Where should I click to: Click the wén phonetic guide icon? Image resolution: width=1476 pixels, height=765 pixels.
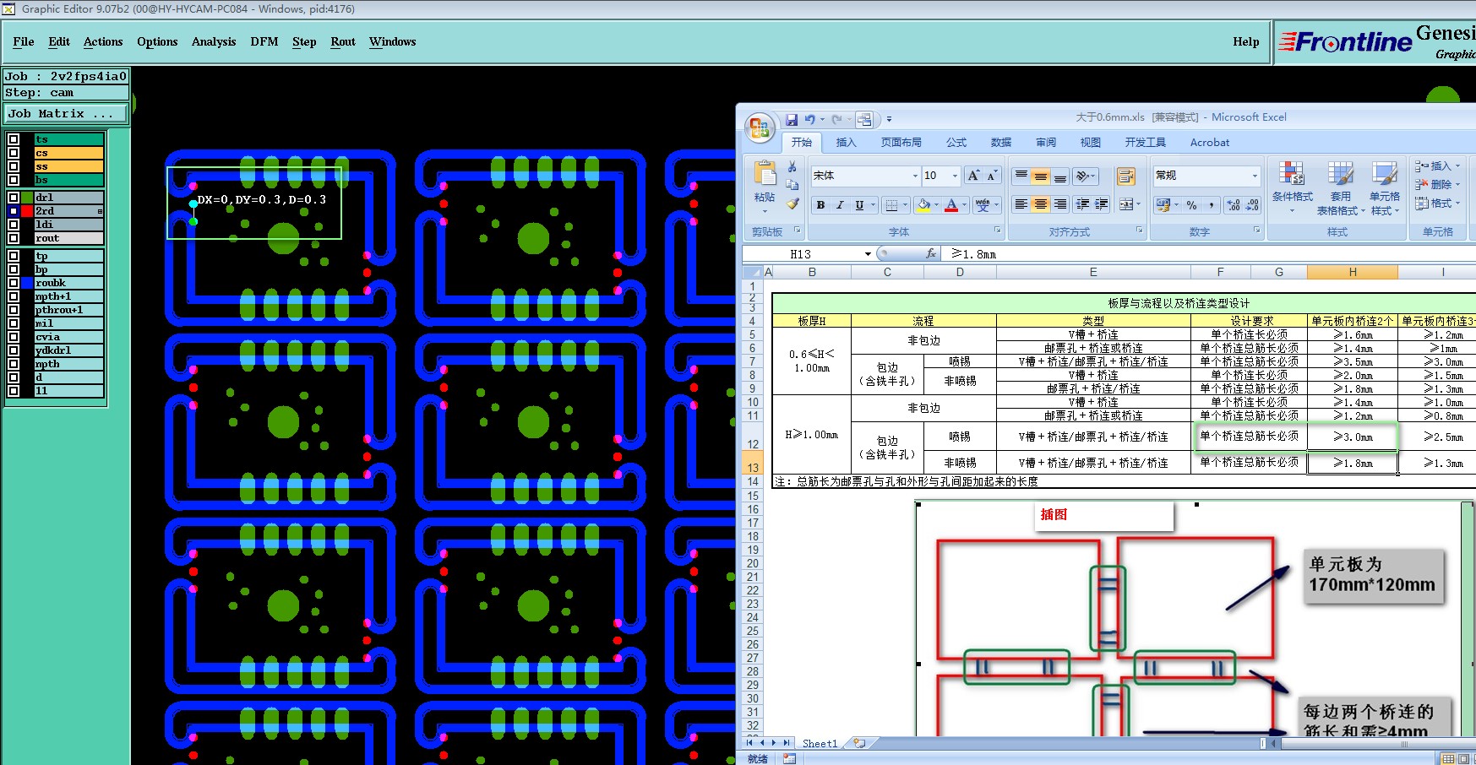[983, 205]
